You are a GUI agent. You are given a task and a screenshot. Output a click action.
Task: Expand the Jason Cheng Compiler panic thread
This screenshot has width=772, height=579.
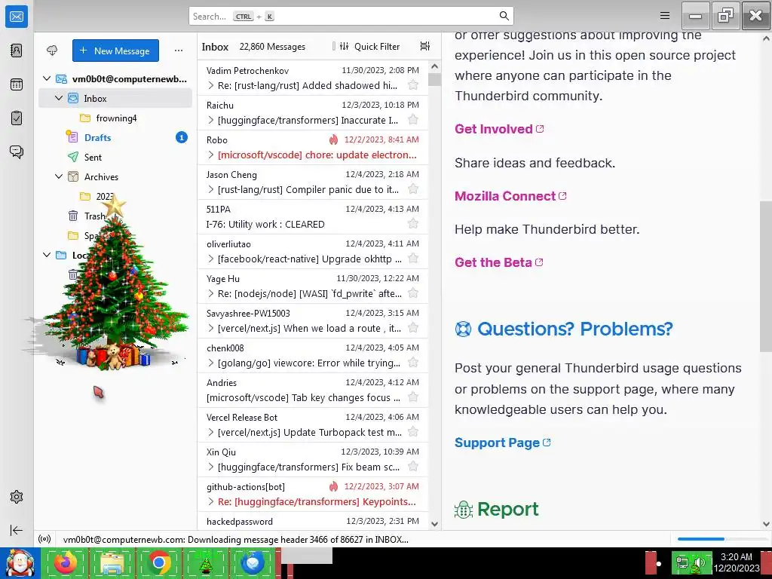(211, 189)
